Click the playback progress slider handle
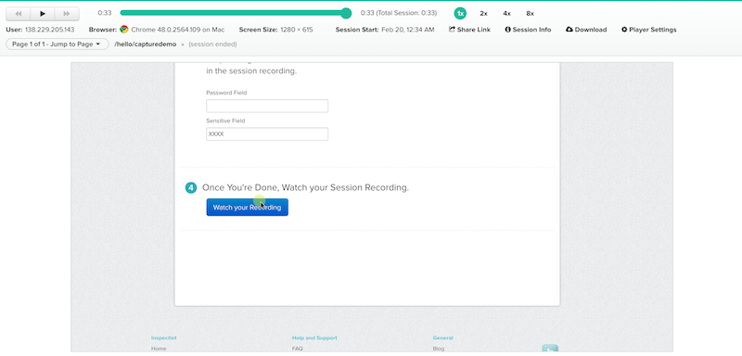The height and width of the screenshot is (356, 742). click(x=346, y=13)
